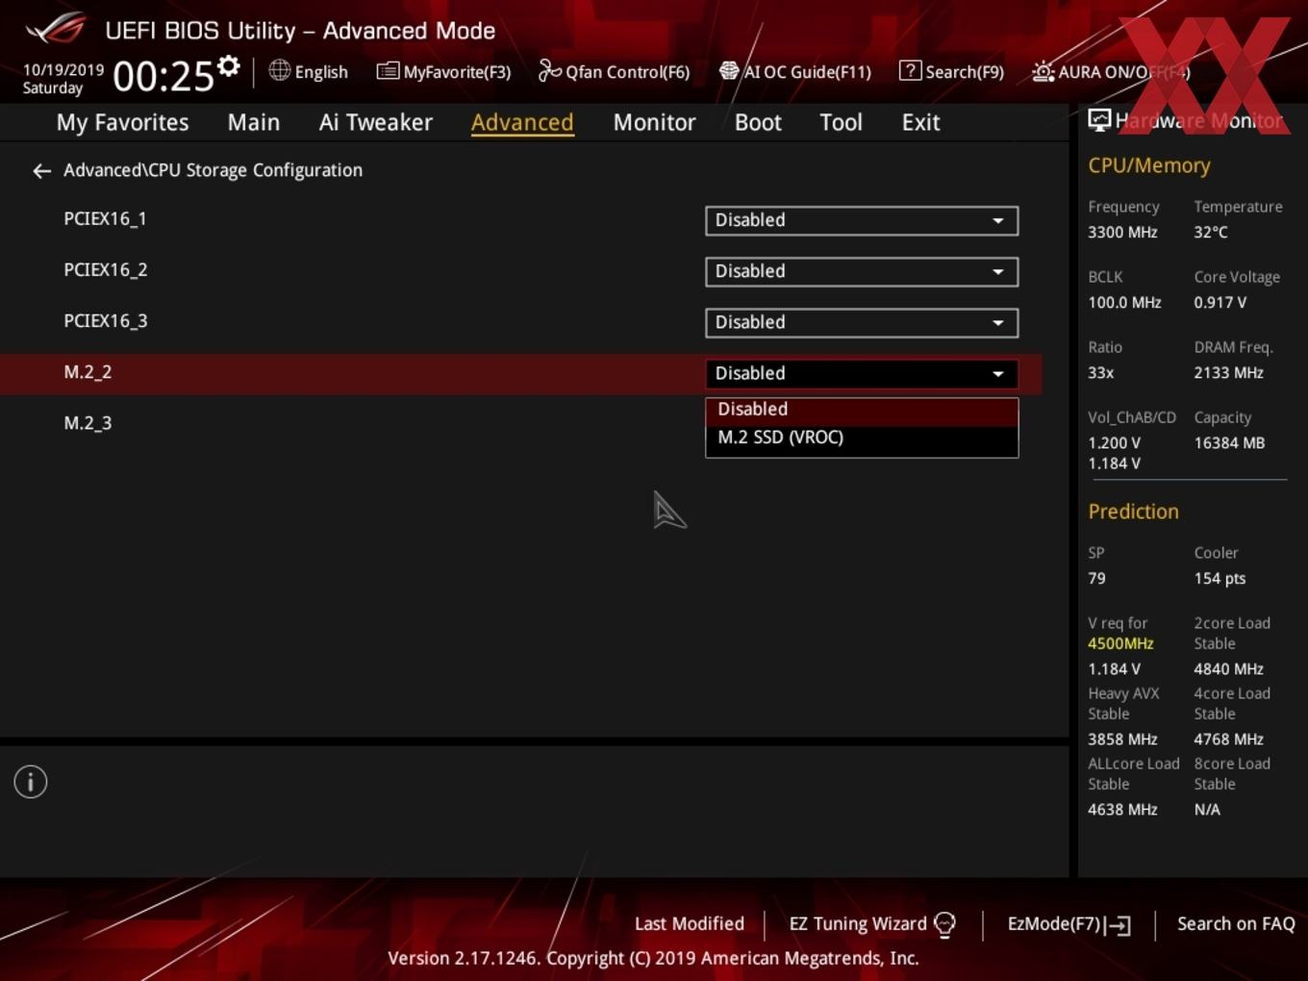Image resolution: width=1308 pixels, height=981 pixels.
Task: Click the 2133 MHz DRAM frequency
Action: [1228, 373]
